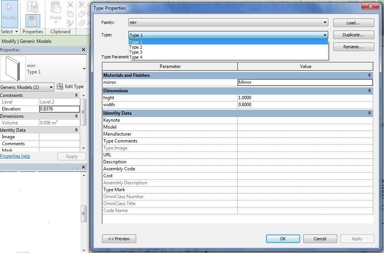This screenshot has width=384, height=253.
Task: Select the Join Geometry icon
Action: click(82, 23)
